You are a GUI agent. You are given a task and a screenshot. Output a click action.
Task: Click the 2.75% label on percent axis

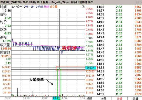coord(89,9)
